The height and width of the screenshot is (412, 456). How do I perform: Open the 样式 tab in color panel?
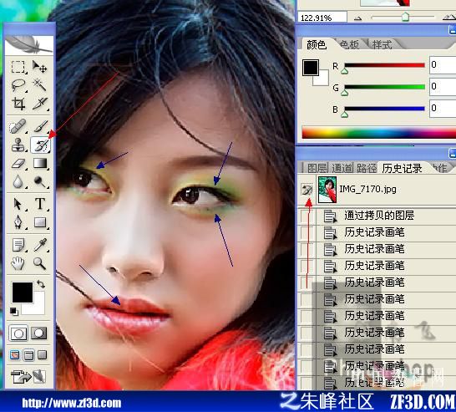point(383,45)
